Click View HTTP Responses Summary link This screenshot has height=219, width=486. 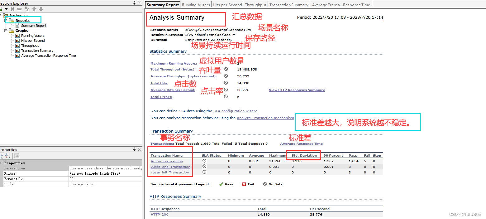tap(296, 90)
